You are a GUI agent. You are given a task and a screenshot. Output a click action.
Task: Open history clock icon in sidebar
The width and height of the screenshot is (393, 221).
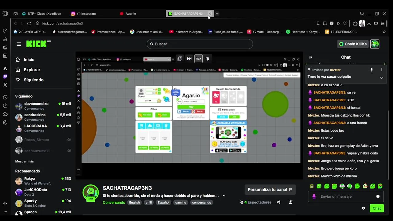click(5, 106)
